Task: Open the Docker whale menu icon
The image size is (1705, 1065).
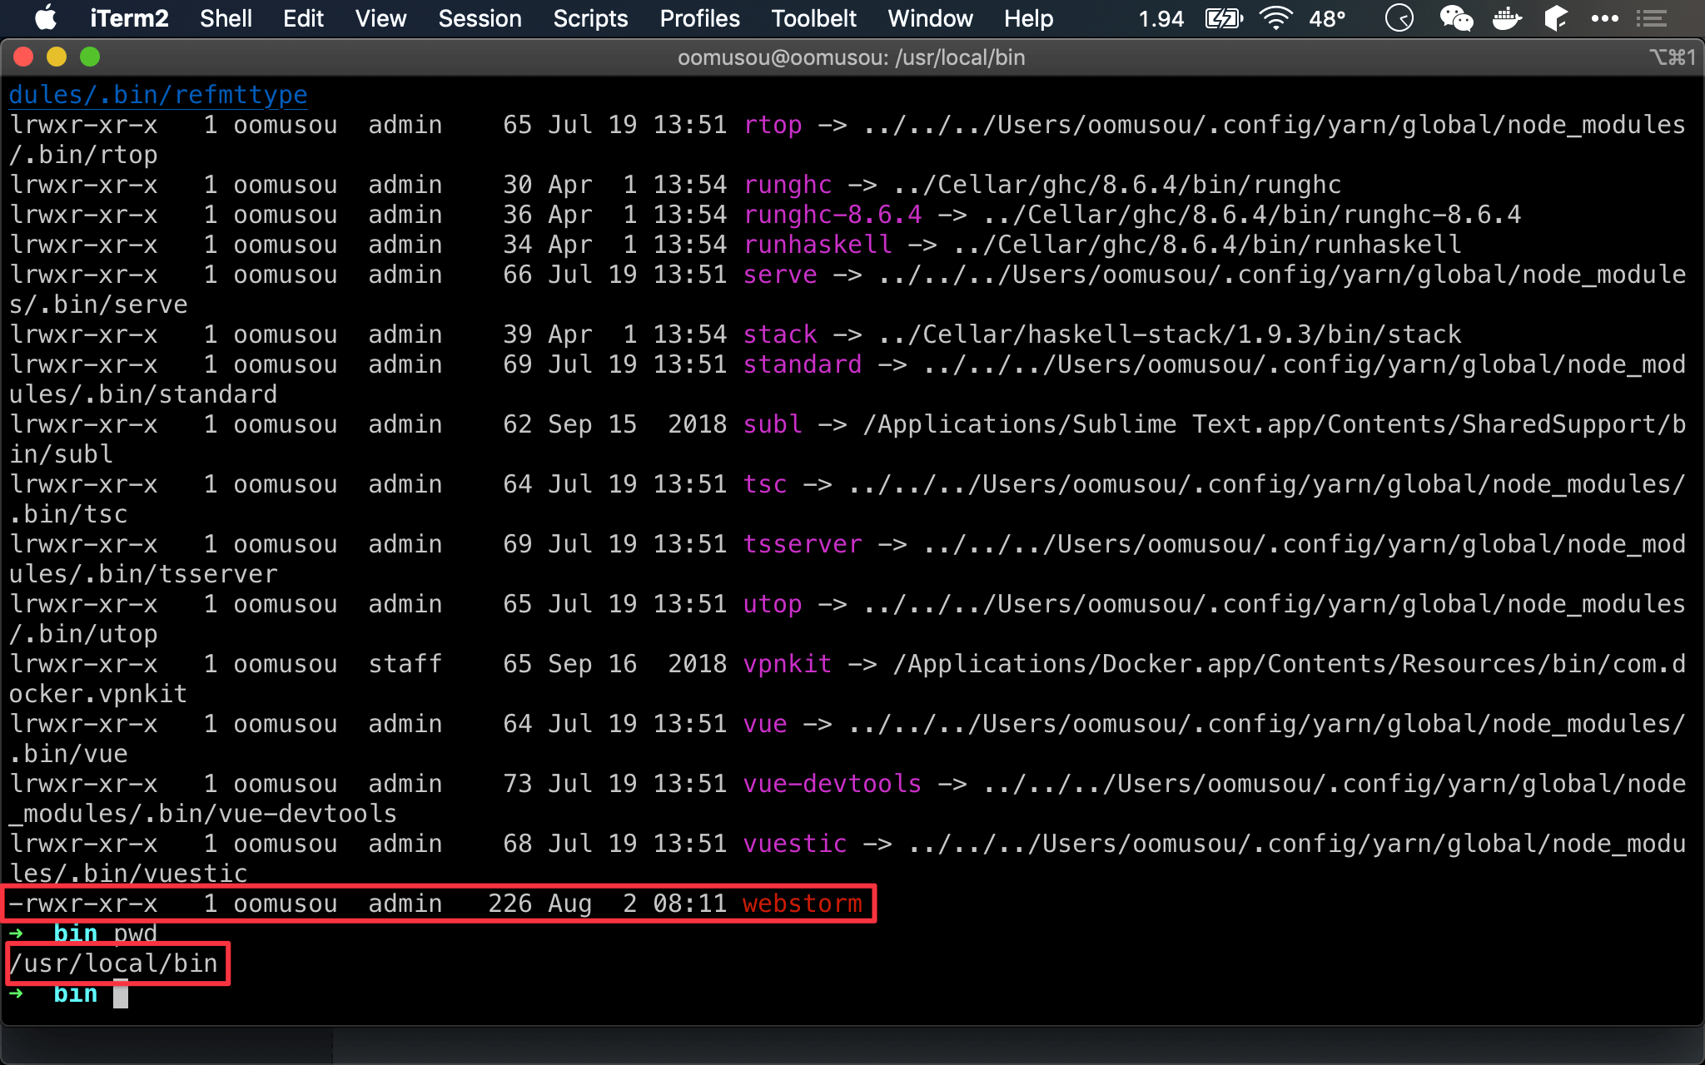Action: coord(1507,18)
